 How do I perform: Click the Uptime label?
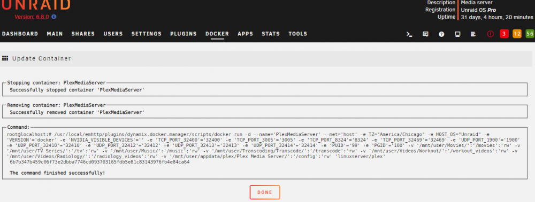[446, 17]
